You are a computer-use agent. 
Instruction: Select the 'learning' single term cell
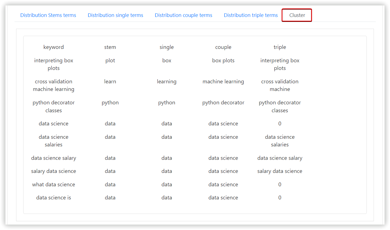click(x=167, y=82)
